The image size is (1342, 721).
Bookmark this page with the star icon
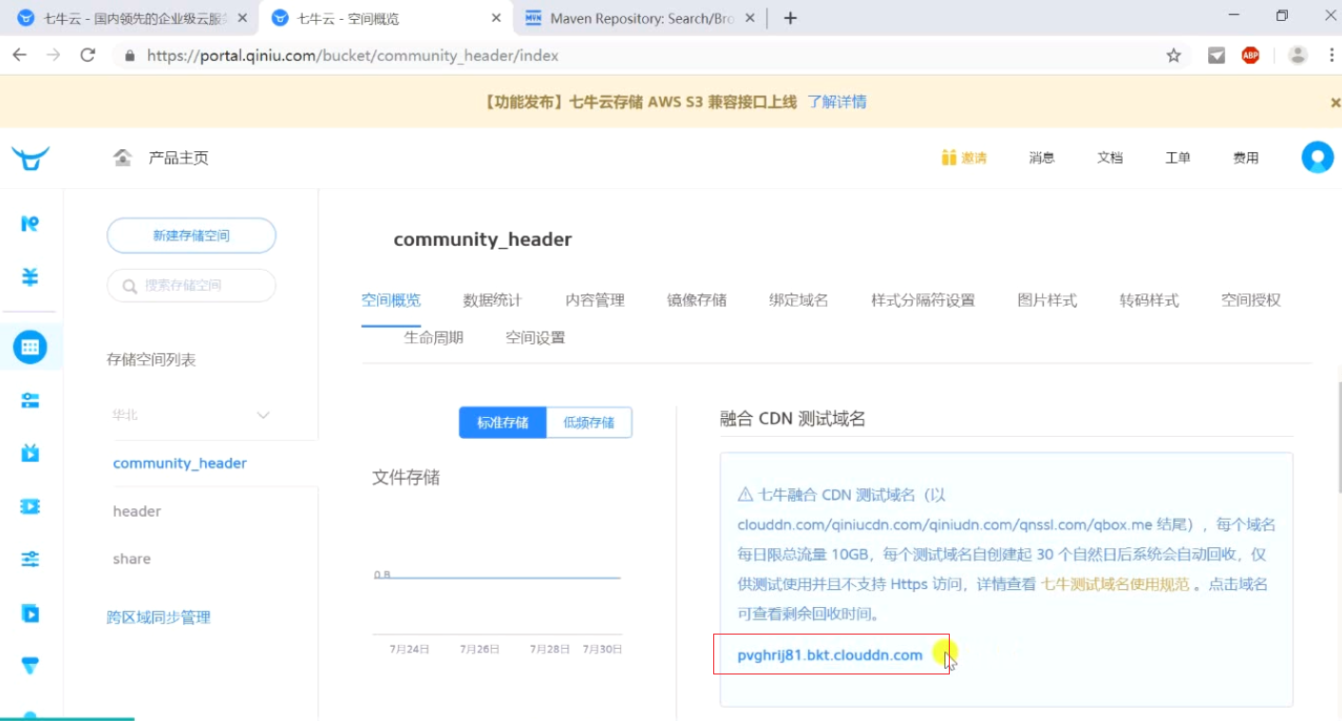pos(1174,55)
